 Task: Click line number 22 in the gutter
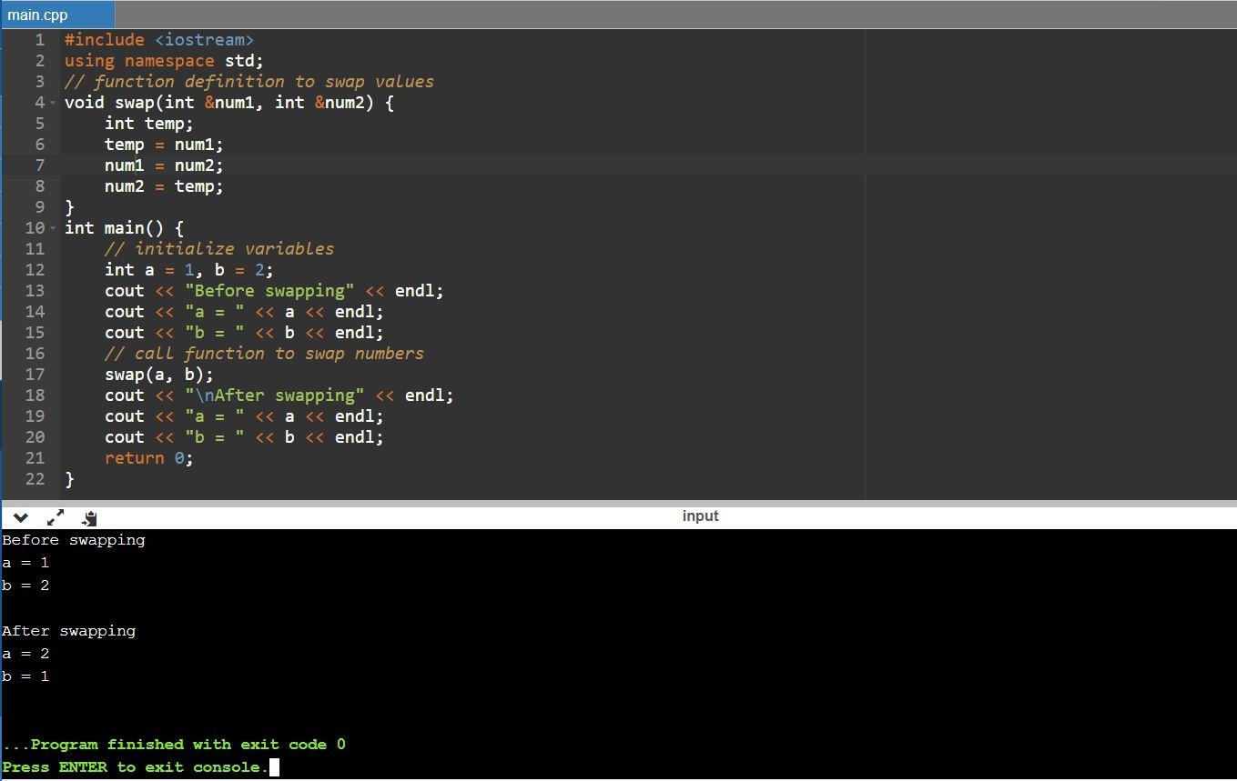(35, 479)
